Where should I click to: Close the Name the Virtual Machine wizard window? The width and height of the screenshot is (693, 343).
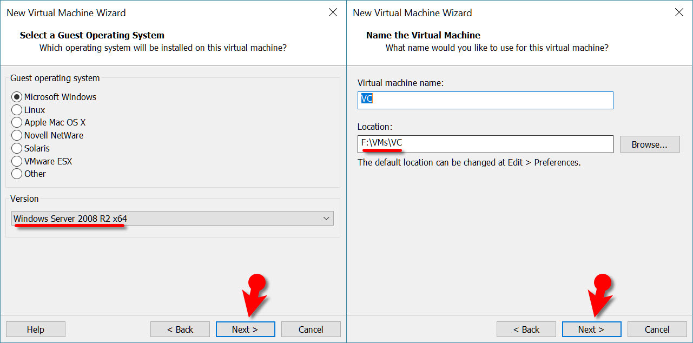pos(679,12)
